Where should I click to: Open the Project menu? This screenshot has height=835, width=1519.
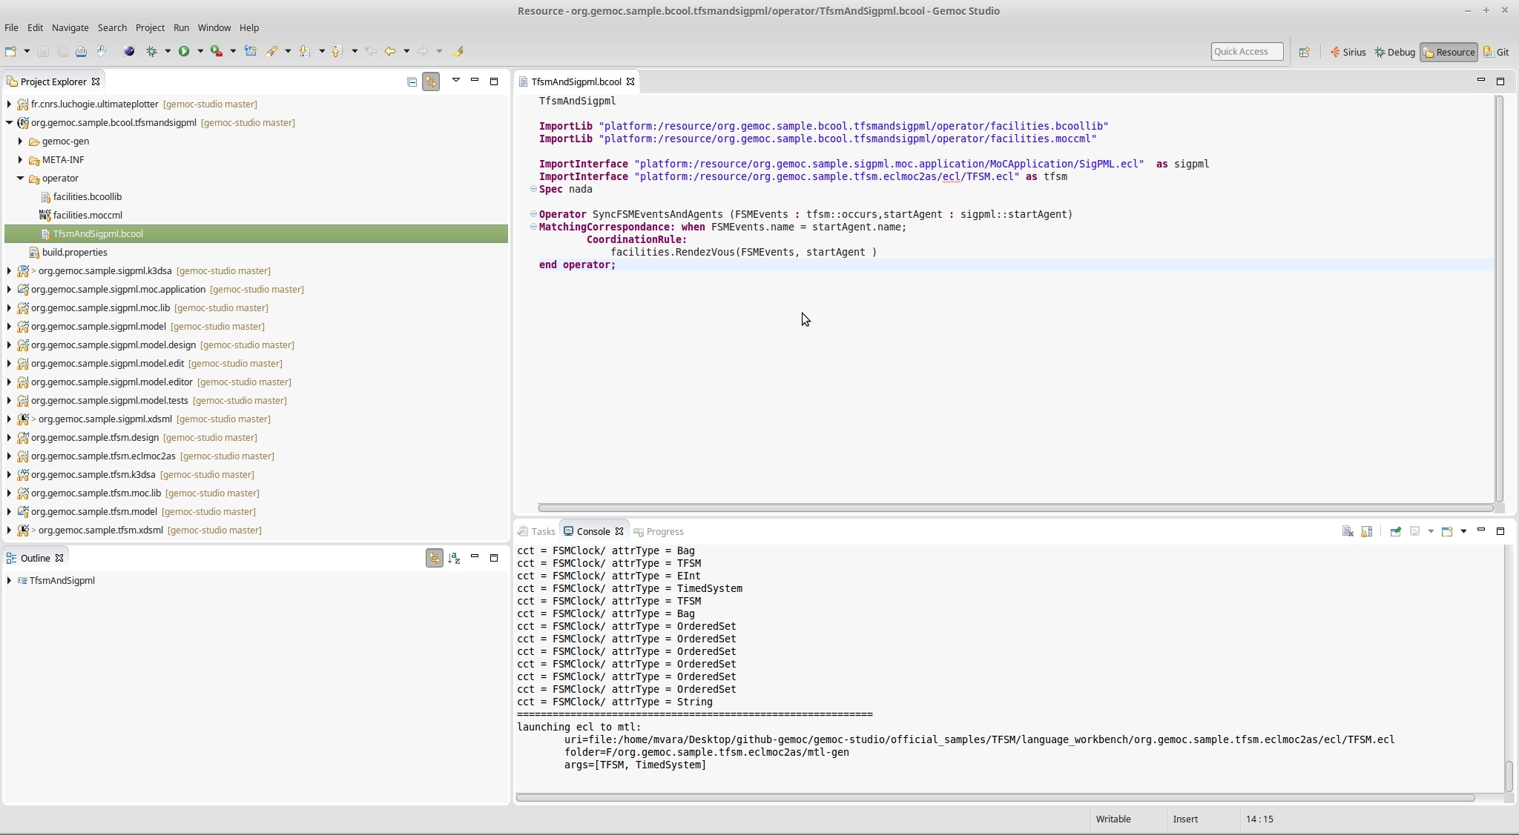[150, 27]
